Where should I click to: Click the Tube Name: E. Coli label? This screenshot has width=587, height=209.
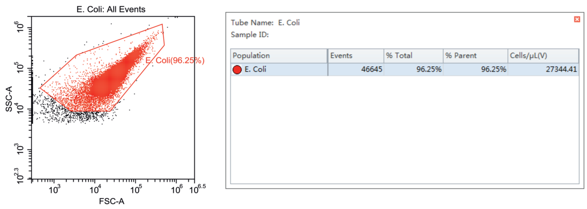(265, 23)
